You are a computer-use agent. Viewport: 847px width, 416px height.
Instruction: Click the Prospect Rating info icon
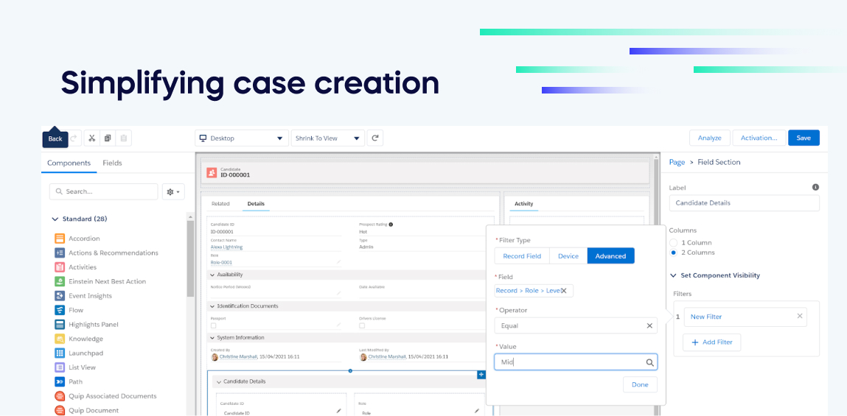[391, 224]
